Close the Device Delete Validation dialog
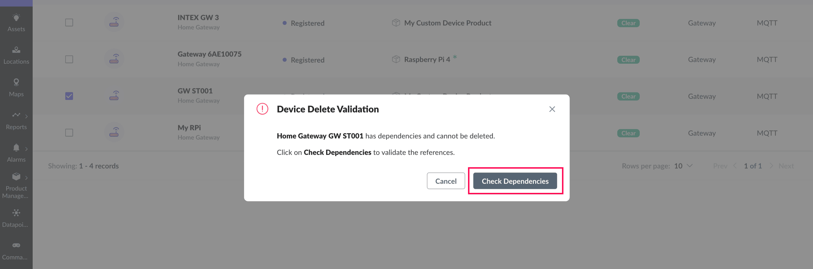 point(552,109)
